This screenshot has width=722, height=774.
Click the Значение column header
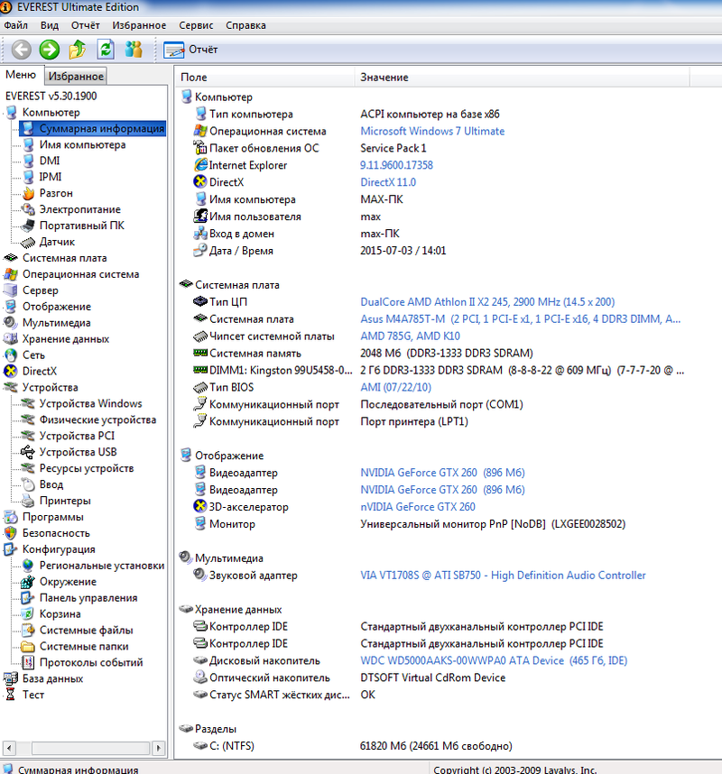pyautogui.click(x=522, y=78)
